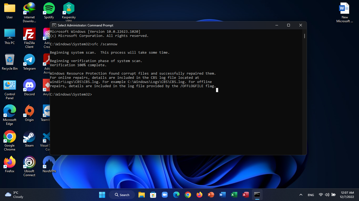This screenshot has width=359, height=201.
Task: Click the 'Microsoft Windows [Version 10.0.22623.1020]' line
Action: [95, 32]
